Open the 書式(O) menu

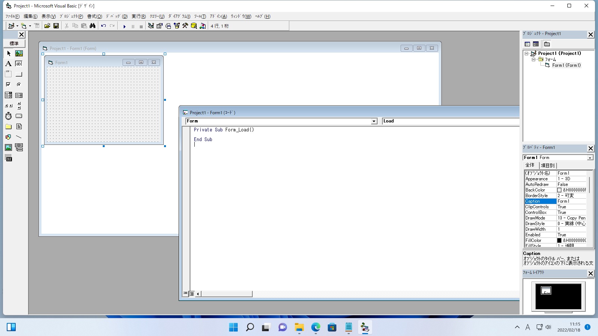95,16
